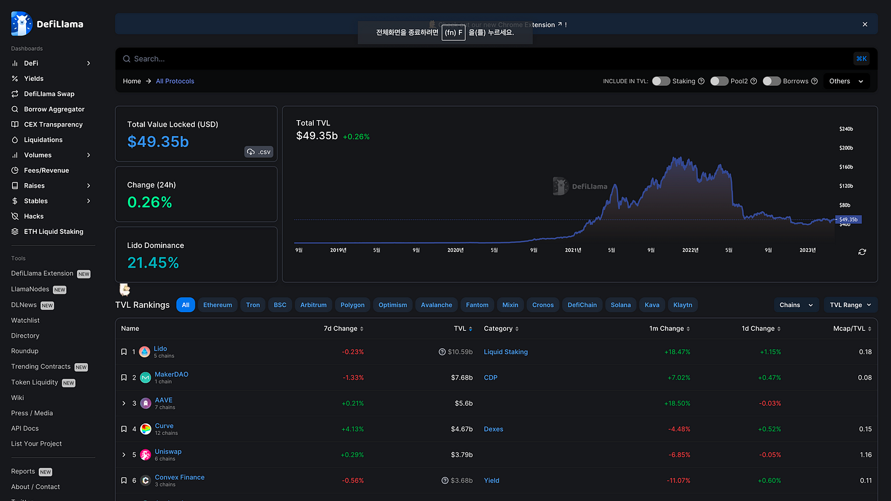Click the ETH Liquid Staking layers icon

(15, 231)
